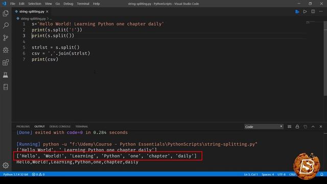The width and height of the screenshot is (327, 184).
Task: Switch to the Terminal panel tab
Action: click(82, 127)
